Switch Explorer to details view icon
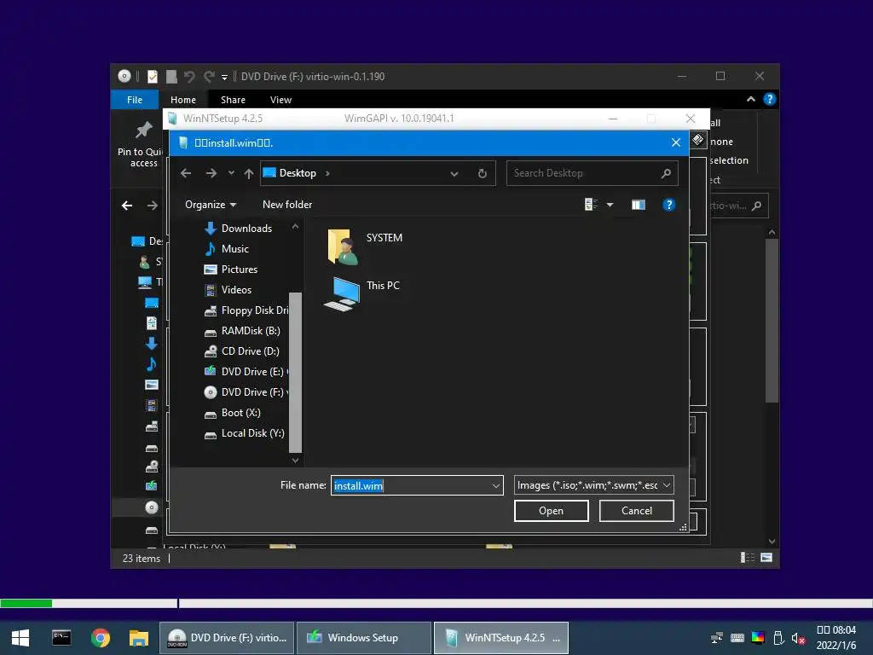The image size is (873, 655). coord(747,558)
